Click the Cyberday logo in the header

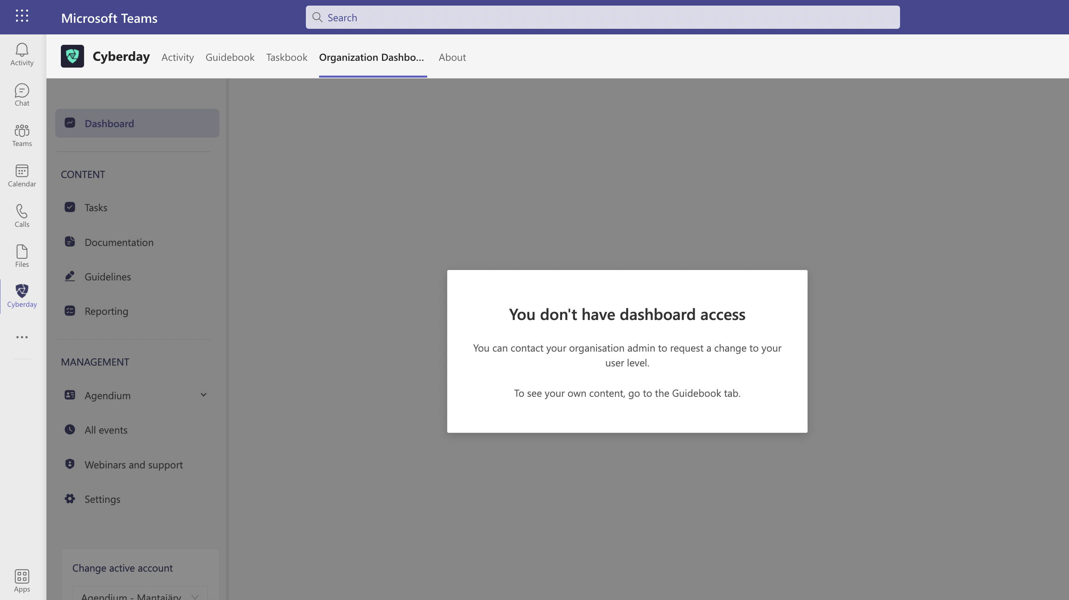point(72,56)
